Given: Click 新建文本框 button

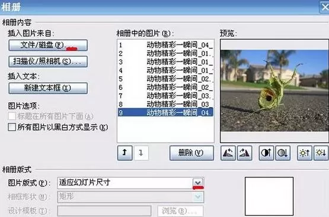Looking at the screenshot, I should [x=48, y=88].
